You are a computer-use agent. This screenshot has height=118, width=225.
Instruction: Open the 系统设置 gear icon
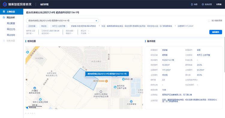point(203,4)
